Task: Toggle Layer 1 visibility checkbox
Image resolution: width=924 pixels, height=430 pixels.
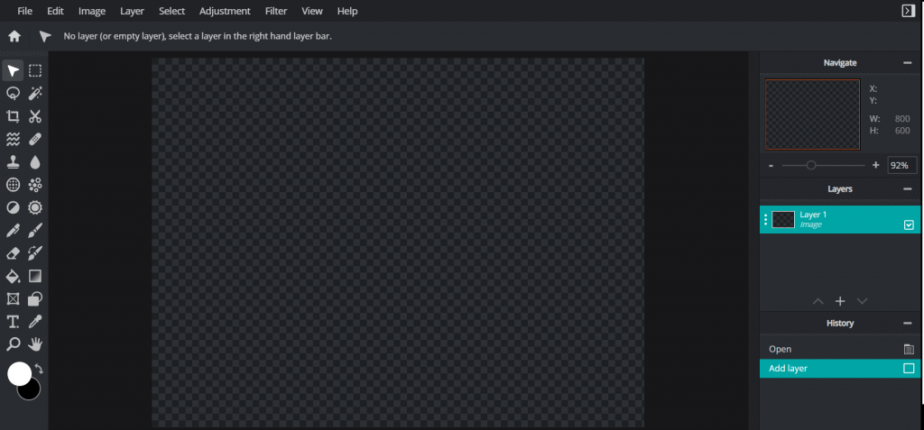Action: pos(909,224)
